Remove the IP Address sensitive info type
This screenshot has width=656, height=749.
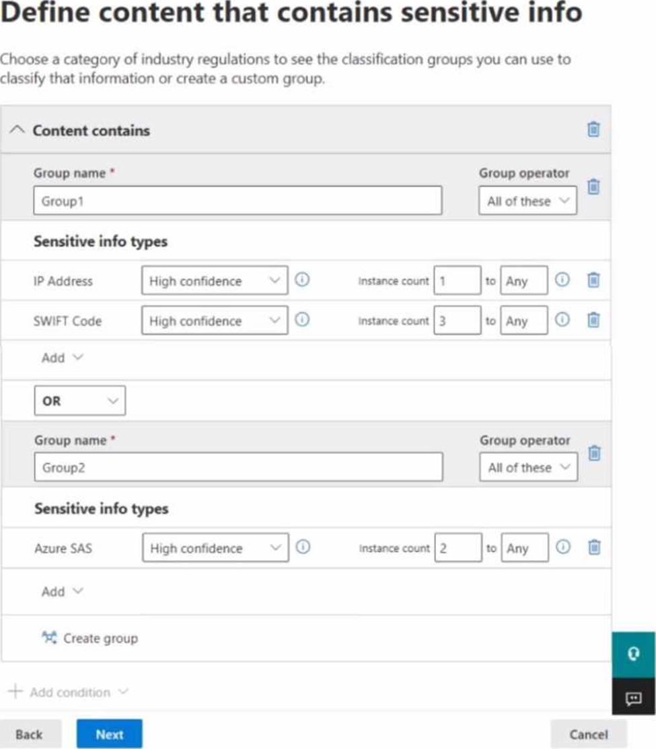tap(593, 280)
